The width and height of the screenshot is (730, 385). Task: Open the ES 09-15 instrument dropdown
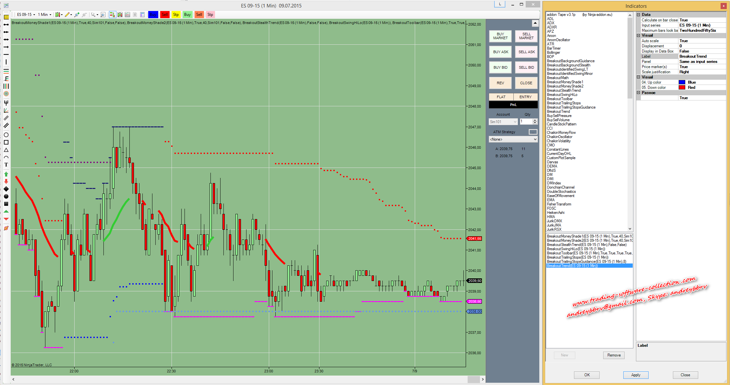(26, 15)
